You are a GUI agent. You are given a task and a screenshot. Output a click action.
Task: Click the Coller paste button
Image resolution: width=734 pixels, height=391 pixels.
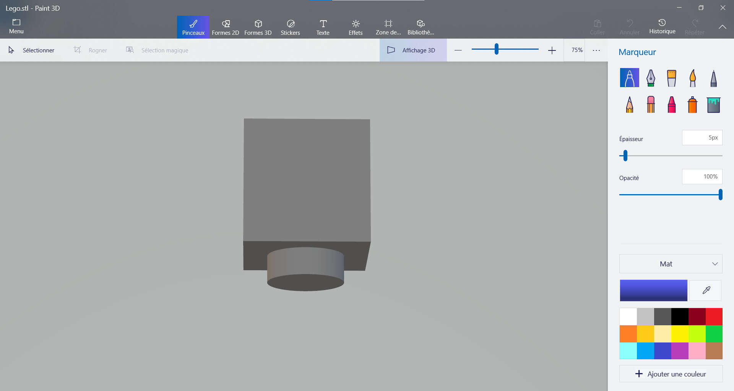[x=597, y=27]
